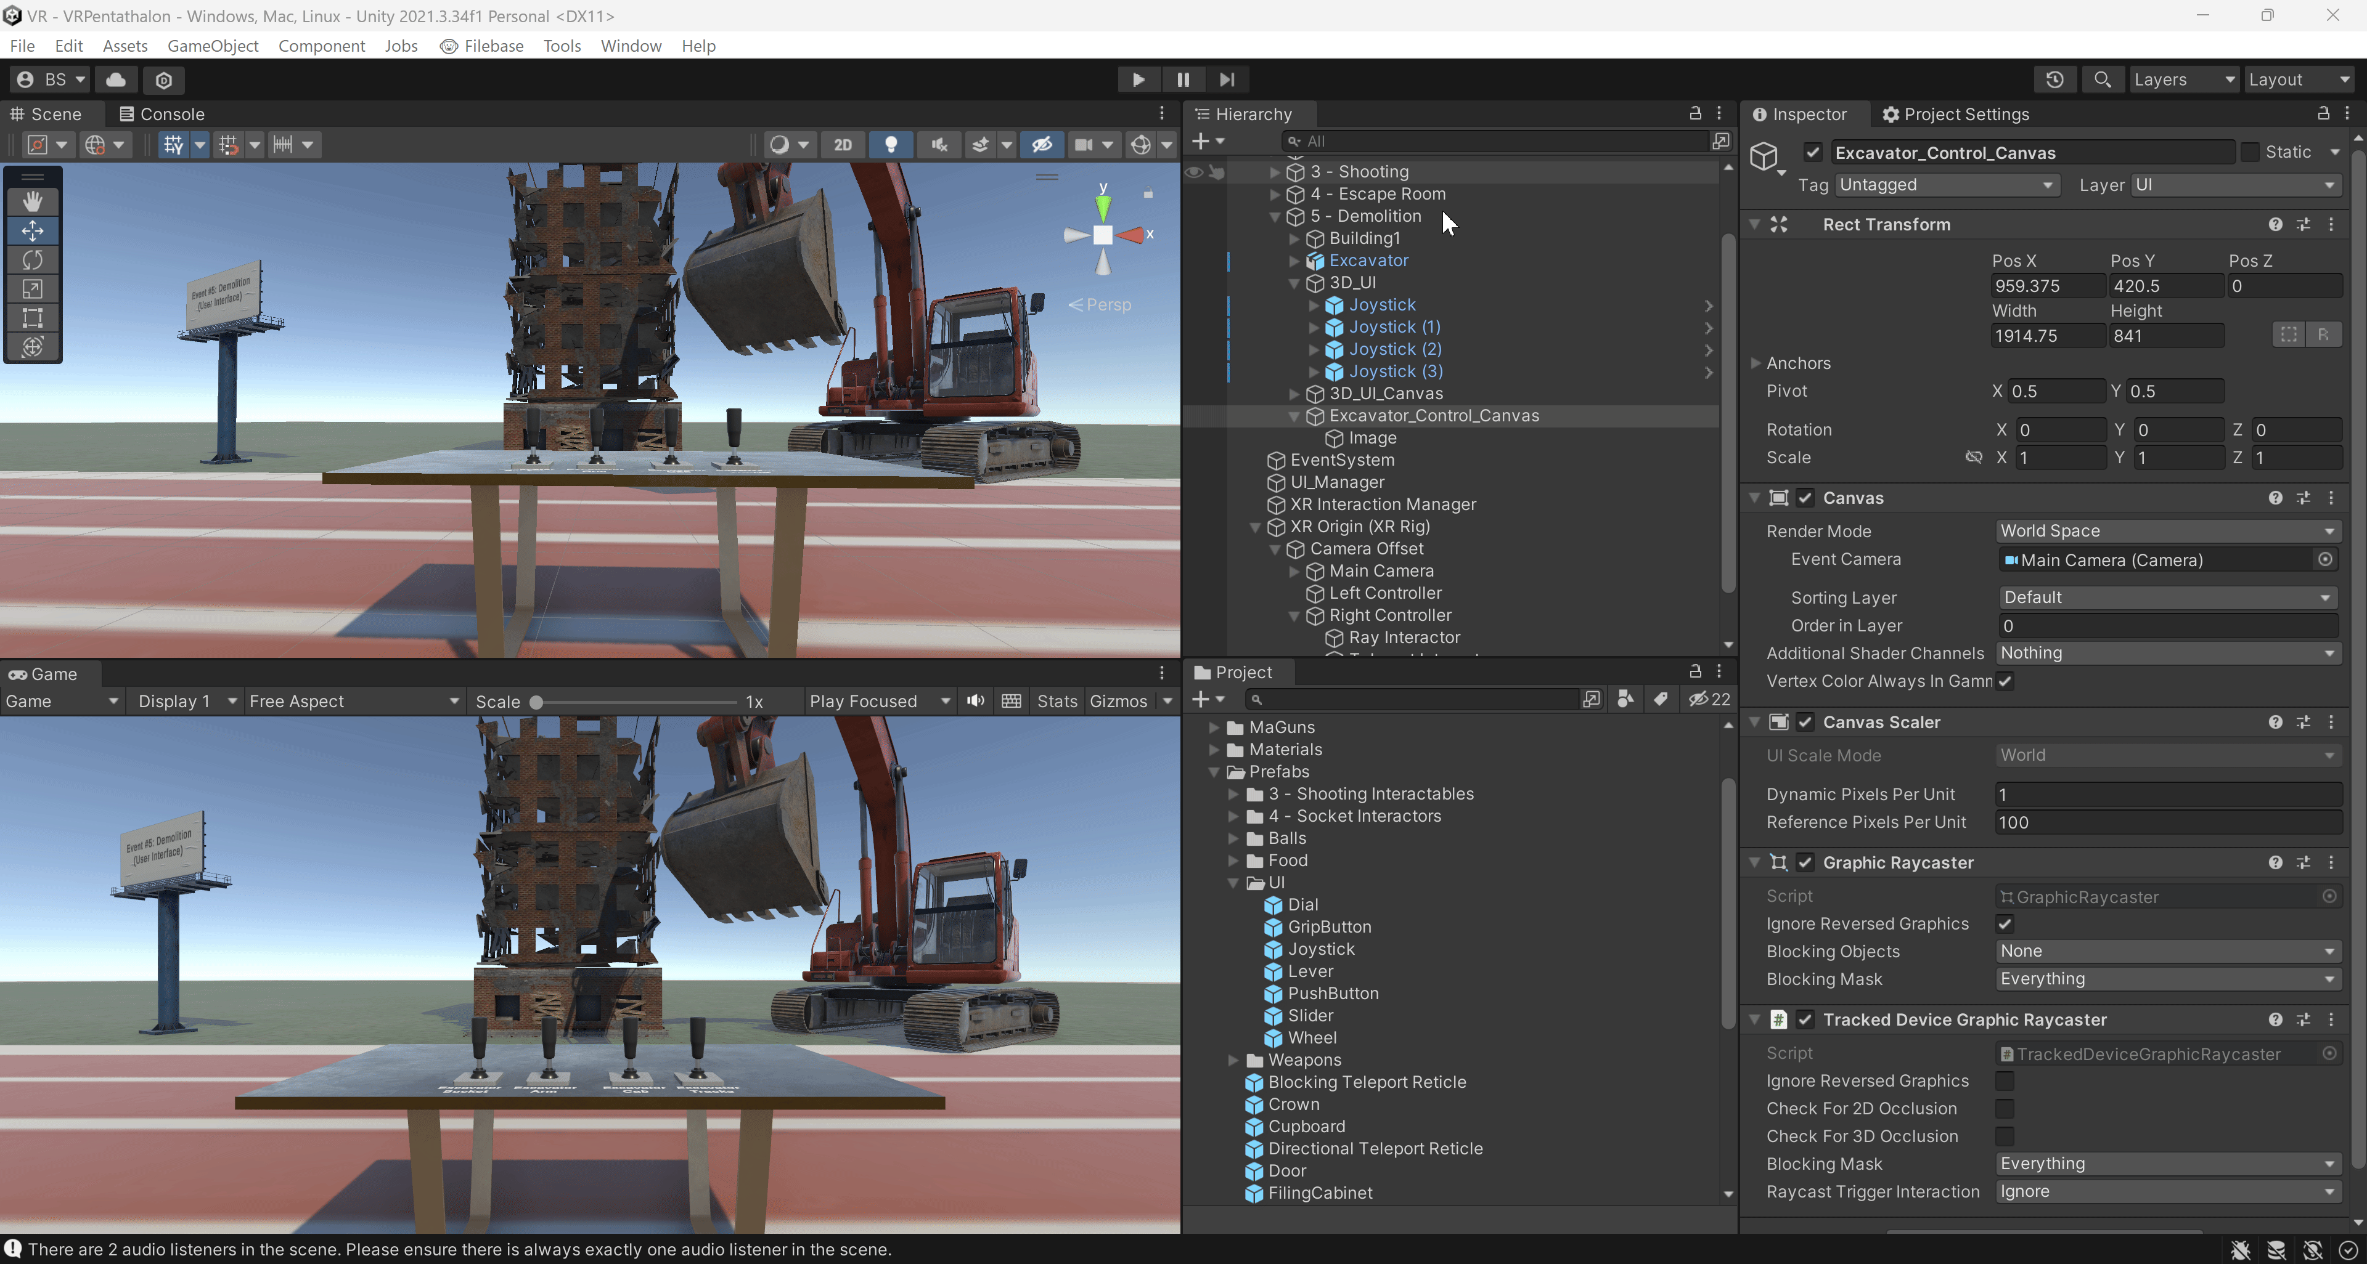Viewport: 2367px width, 1264px height.
Task: Select the Rotate tool in Scene
Action: point(32,260)
